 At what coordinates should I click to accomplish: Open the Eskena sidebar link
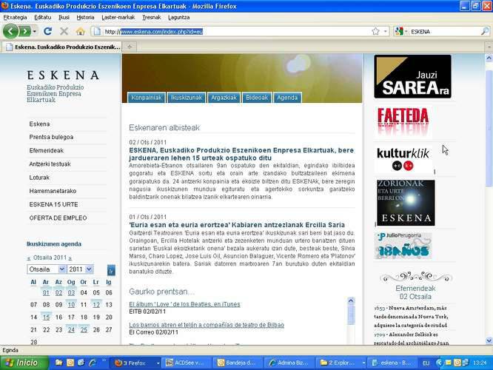coord(39,124)
